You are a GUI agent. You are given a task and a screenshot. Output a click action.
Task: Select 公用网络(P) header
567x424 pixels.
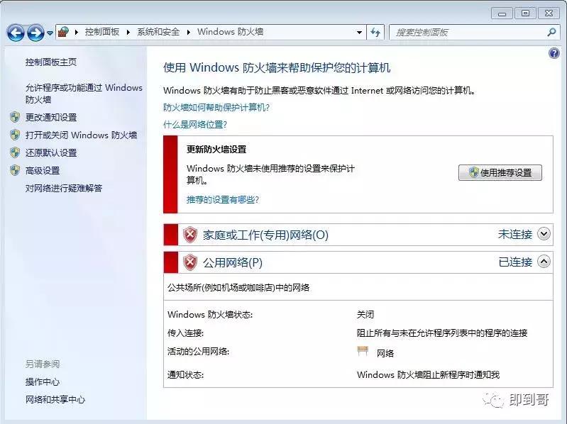pyautogui.click(x=233, y=262)
